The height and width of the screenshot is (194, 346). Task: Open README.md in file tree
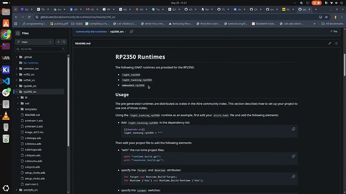[x=32, y=115]
